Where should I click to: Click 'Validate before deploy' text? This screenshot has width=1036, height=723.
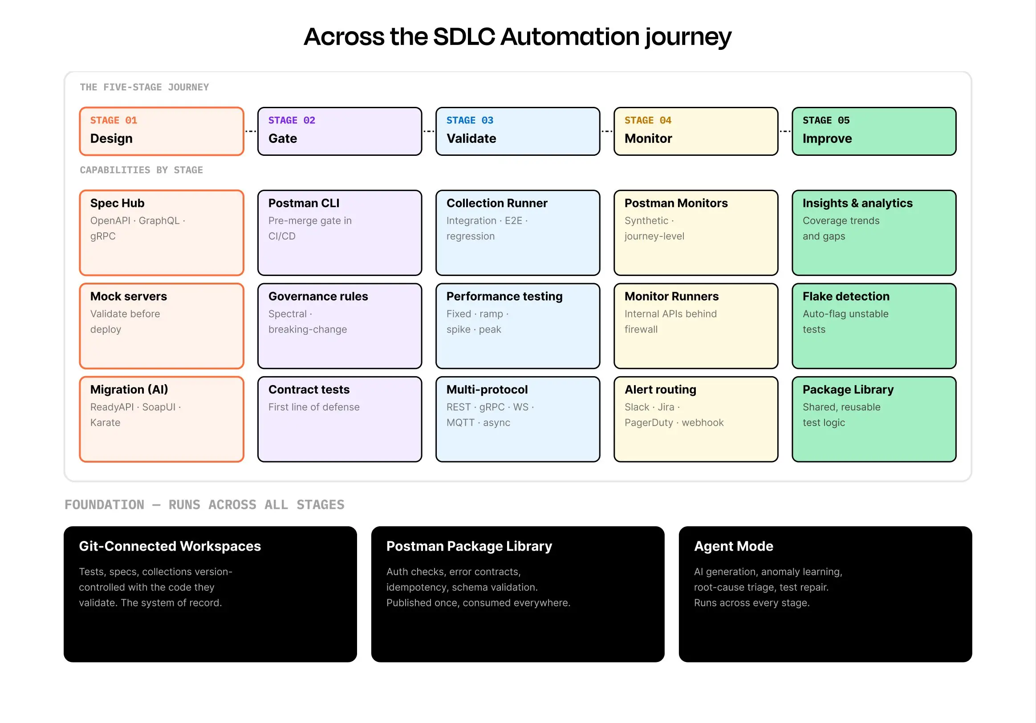click(125, 322)
